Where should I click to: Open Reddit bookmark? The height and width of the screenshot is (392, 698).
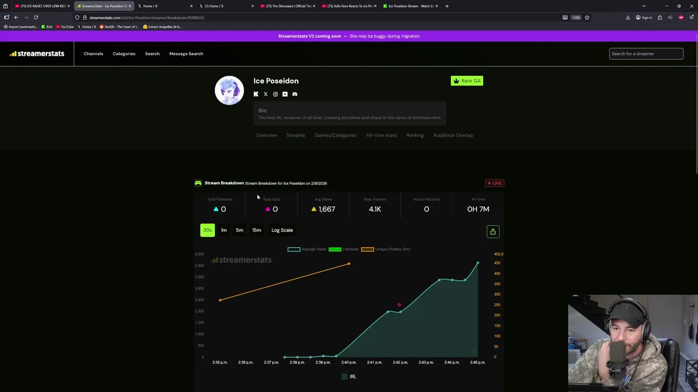click(x=119, y=27)
